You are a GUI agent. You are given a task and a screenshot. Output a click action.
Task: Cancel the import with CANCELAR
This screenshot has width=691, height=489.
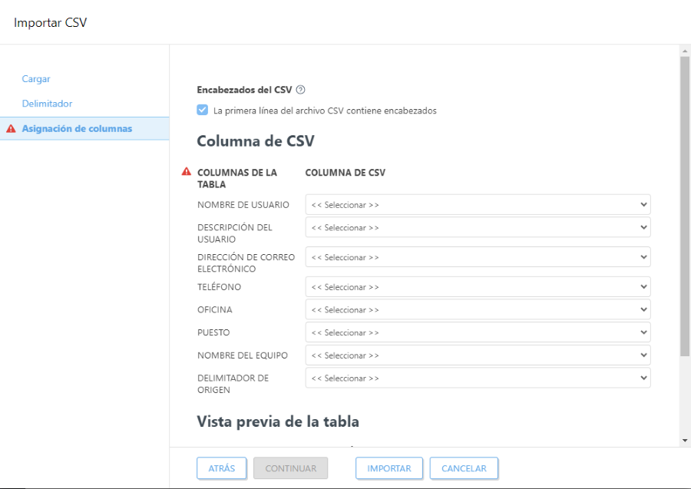[x=464, y=468]
